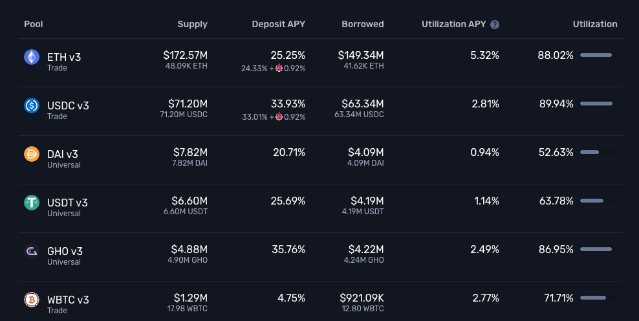Open the GHO v3 pool link
This screenshot has width=639, height=321.
click(65, 251)
